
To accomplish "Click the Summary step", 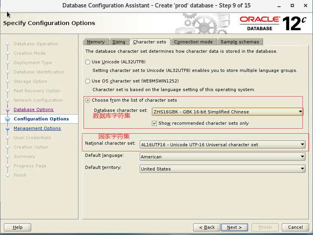I will point(24,156).
